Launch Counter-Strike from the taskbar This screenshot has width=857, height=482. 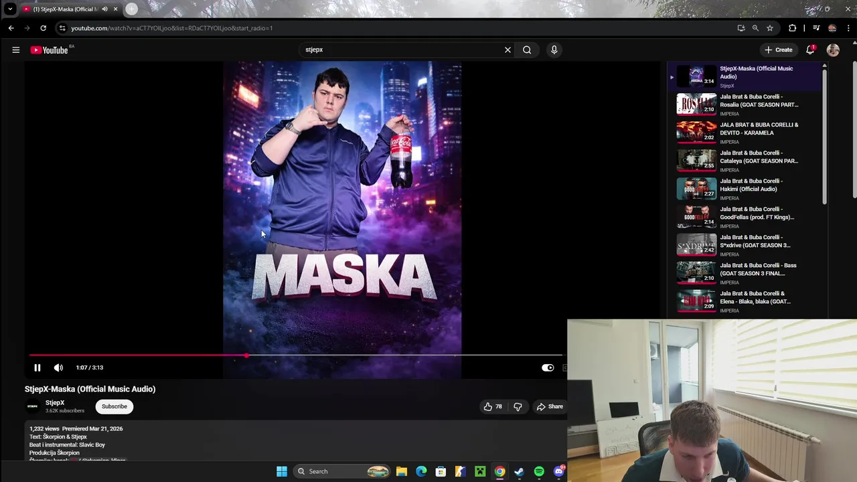coord(460,471)
